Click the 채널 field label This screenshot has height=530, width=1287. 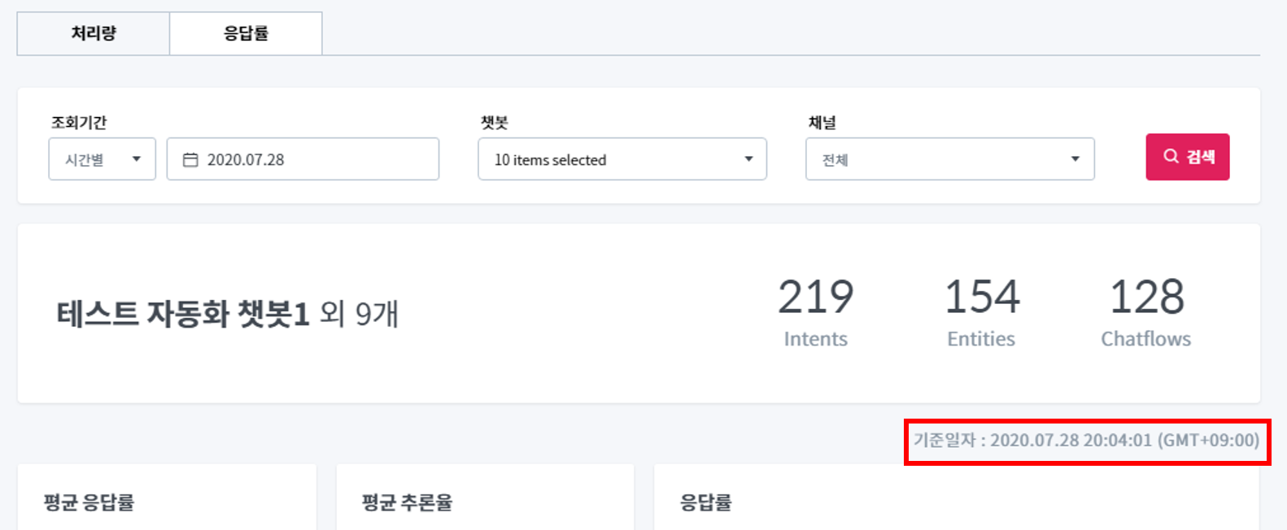822,123
